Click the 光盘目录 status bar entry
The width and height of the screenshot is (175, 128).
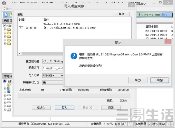[x=107, y=124]
